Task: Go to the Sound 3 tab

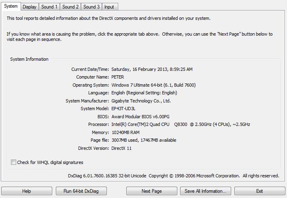Action: click(91, 7)
